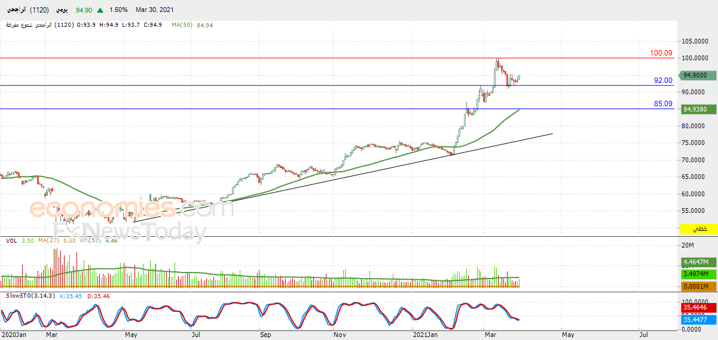
Task: Click the 75.000 price axis label
Action: 695,143
